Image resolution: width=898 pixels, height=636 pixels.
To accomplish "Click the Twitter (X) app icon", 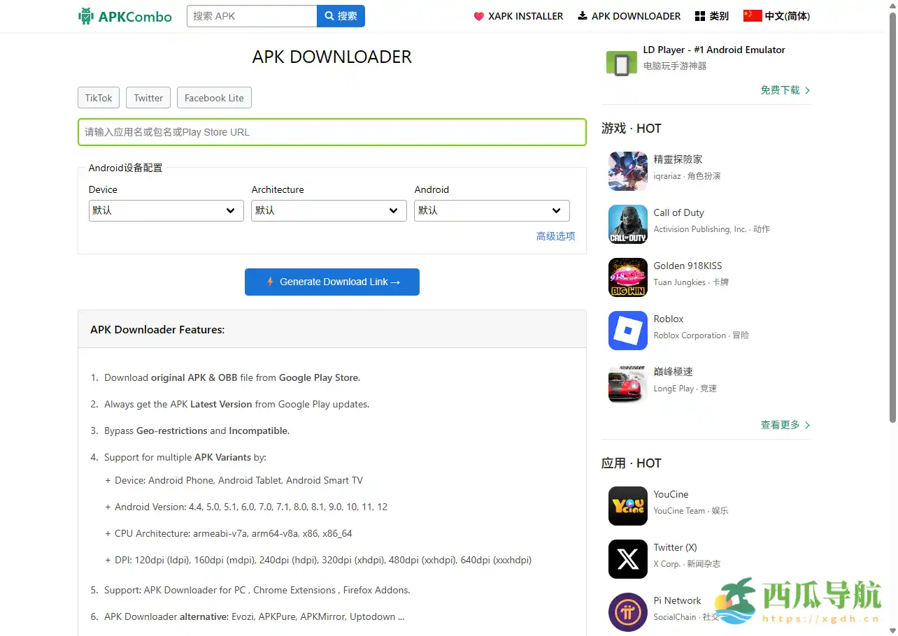I will pos(627,559).
